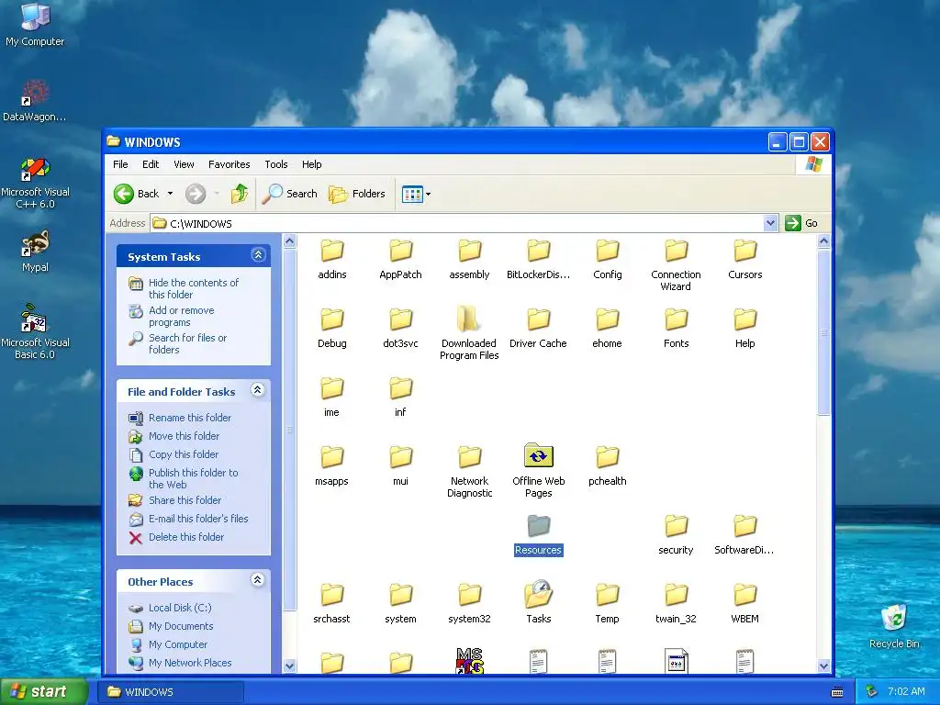Click Rename this folder link
The height and width of the screenshot is (705, 940).
coord(189,418)
